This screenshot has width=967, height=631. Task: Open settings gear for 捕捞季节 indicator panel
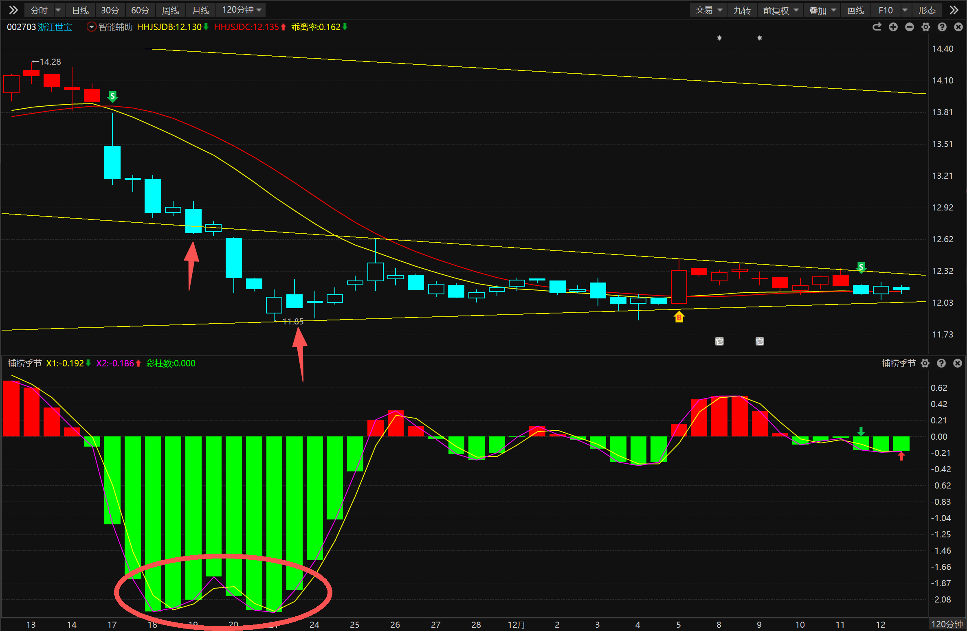tap(925, 363)
